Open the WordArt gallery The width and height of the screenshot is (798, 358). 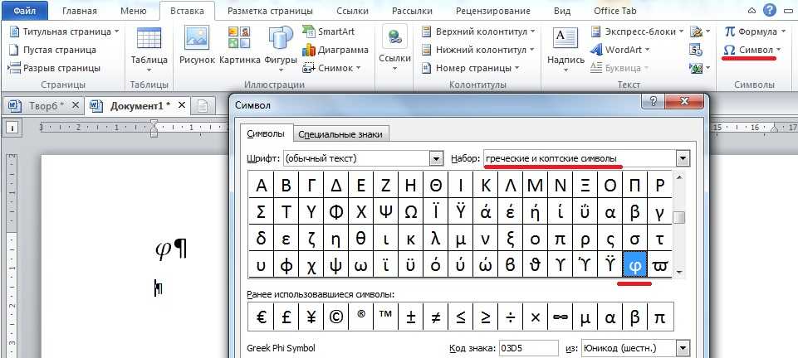click(619, 50)
